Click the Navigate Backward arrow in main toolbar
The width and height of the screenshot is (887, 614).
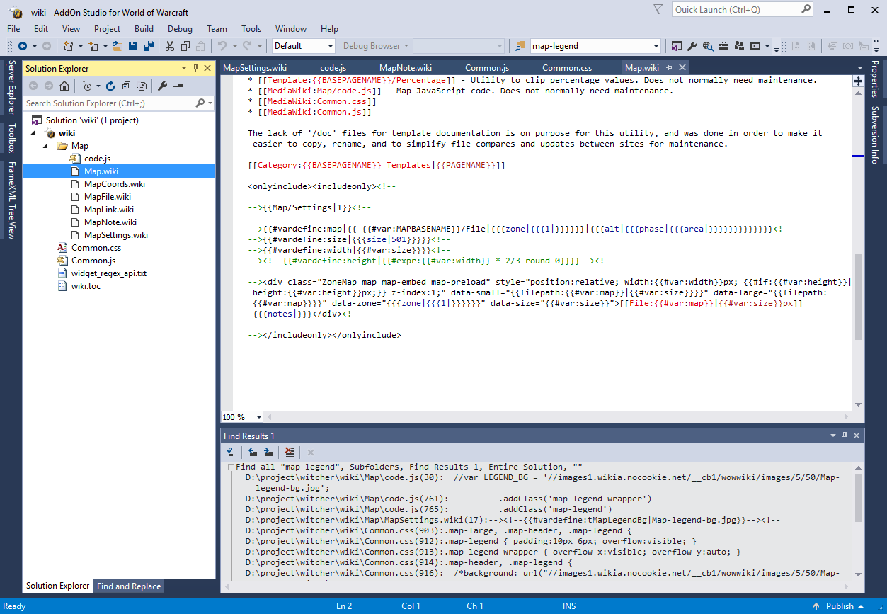[23, 46]
